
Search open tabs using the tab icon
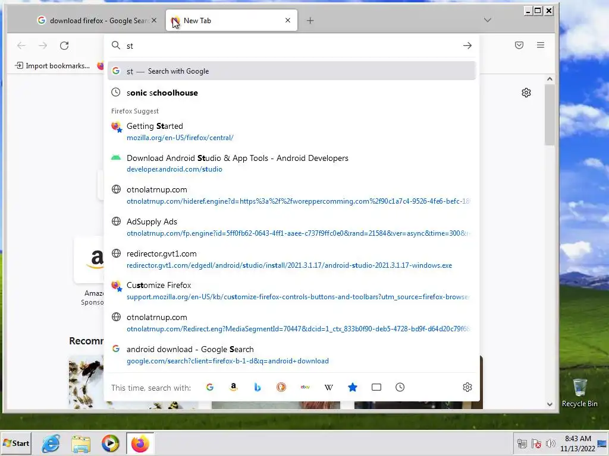click(376, 387)
